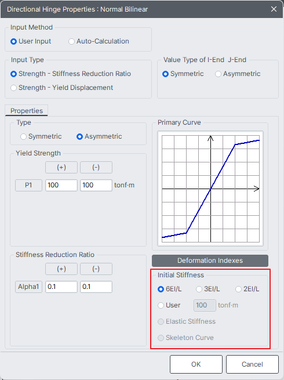Image resolution: width=284 pixels, height=380 pixels.
Task: Click the Alpha1 positive ratio field
Action: (x=61, y=287)
